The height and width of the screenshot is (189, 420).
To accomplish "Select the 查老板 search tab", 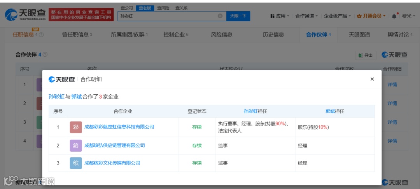I will click(x=145, y=8).
